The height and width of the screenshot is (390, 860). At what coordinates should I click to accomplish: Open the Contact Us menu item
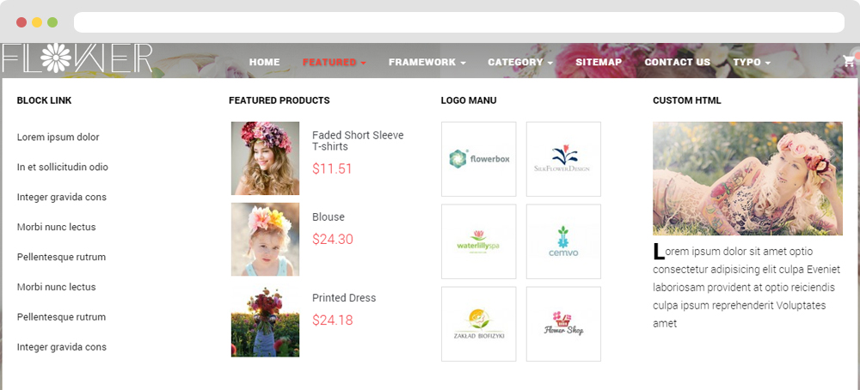coord(678,62)
